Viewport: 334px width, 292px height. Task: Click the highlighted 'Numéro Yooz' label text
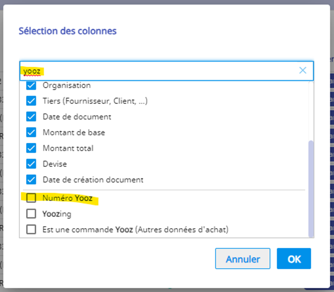point(68,198)
